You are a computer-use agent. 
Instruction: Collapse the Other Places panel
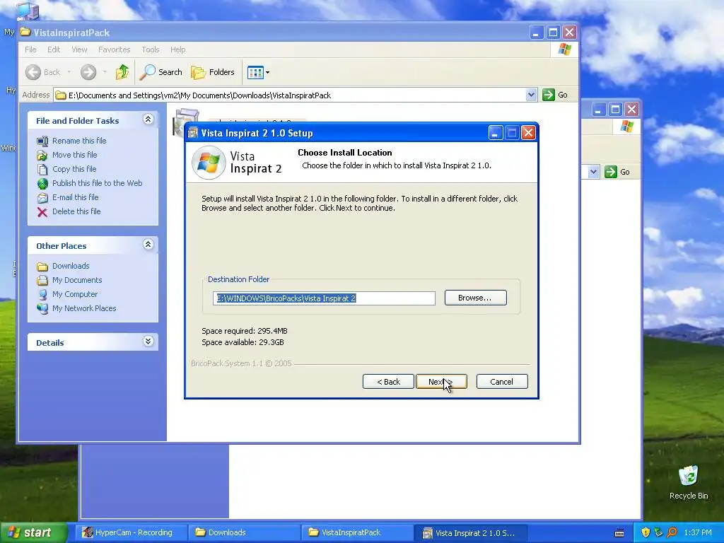coord(148,245)
